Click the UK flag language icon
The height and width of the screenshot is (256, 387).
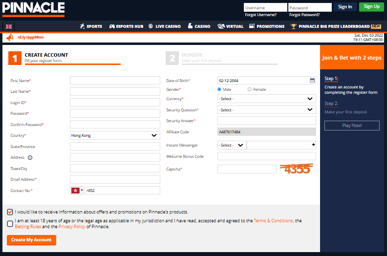(x=9, y=26)
